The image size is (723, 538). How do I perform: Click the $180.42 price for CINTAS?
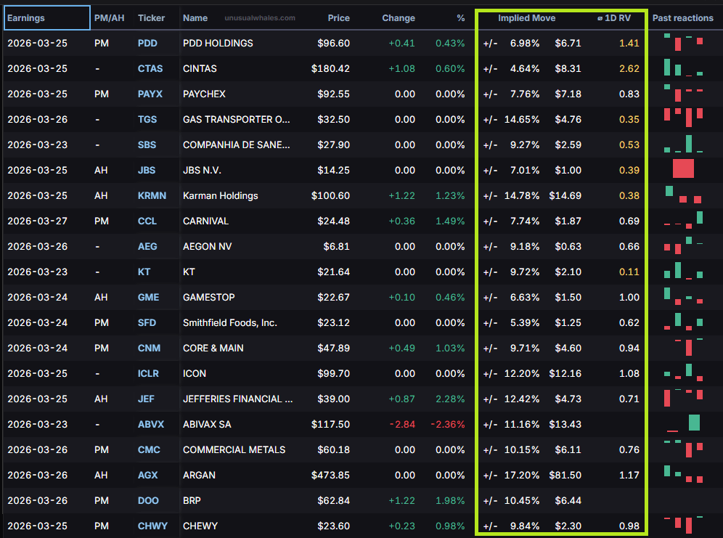pyautogui.click(x=330, y=68)
